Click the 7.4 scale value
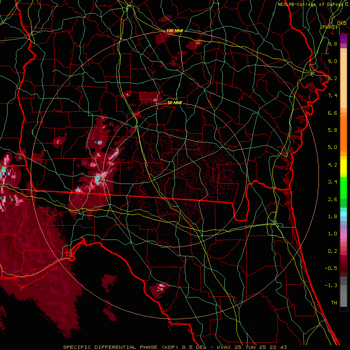This screenshot has height=350, width=350. pyautogui.click(x=332, y=96)
